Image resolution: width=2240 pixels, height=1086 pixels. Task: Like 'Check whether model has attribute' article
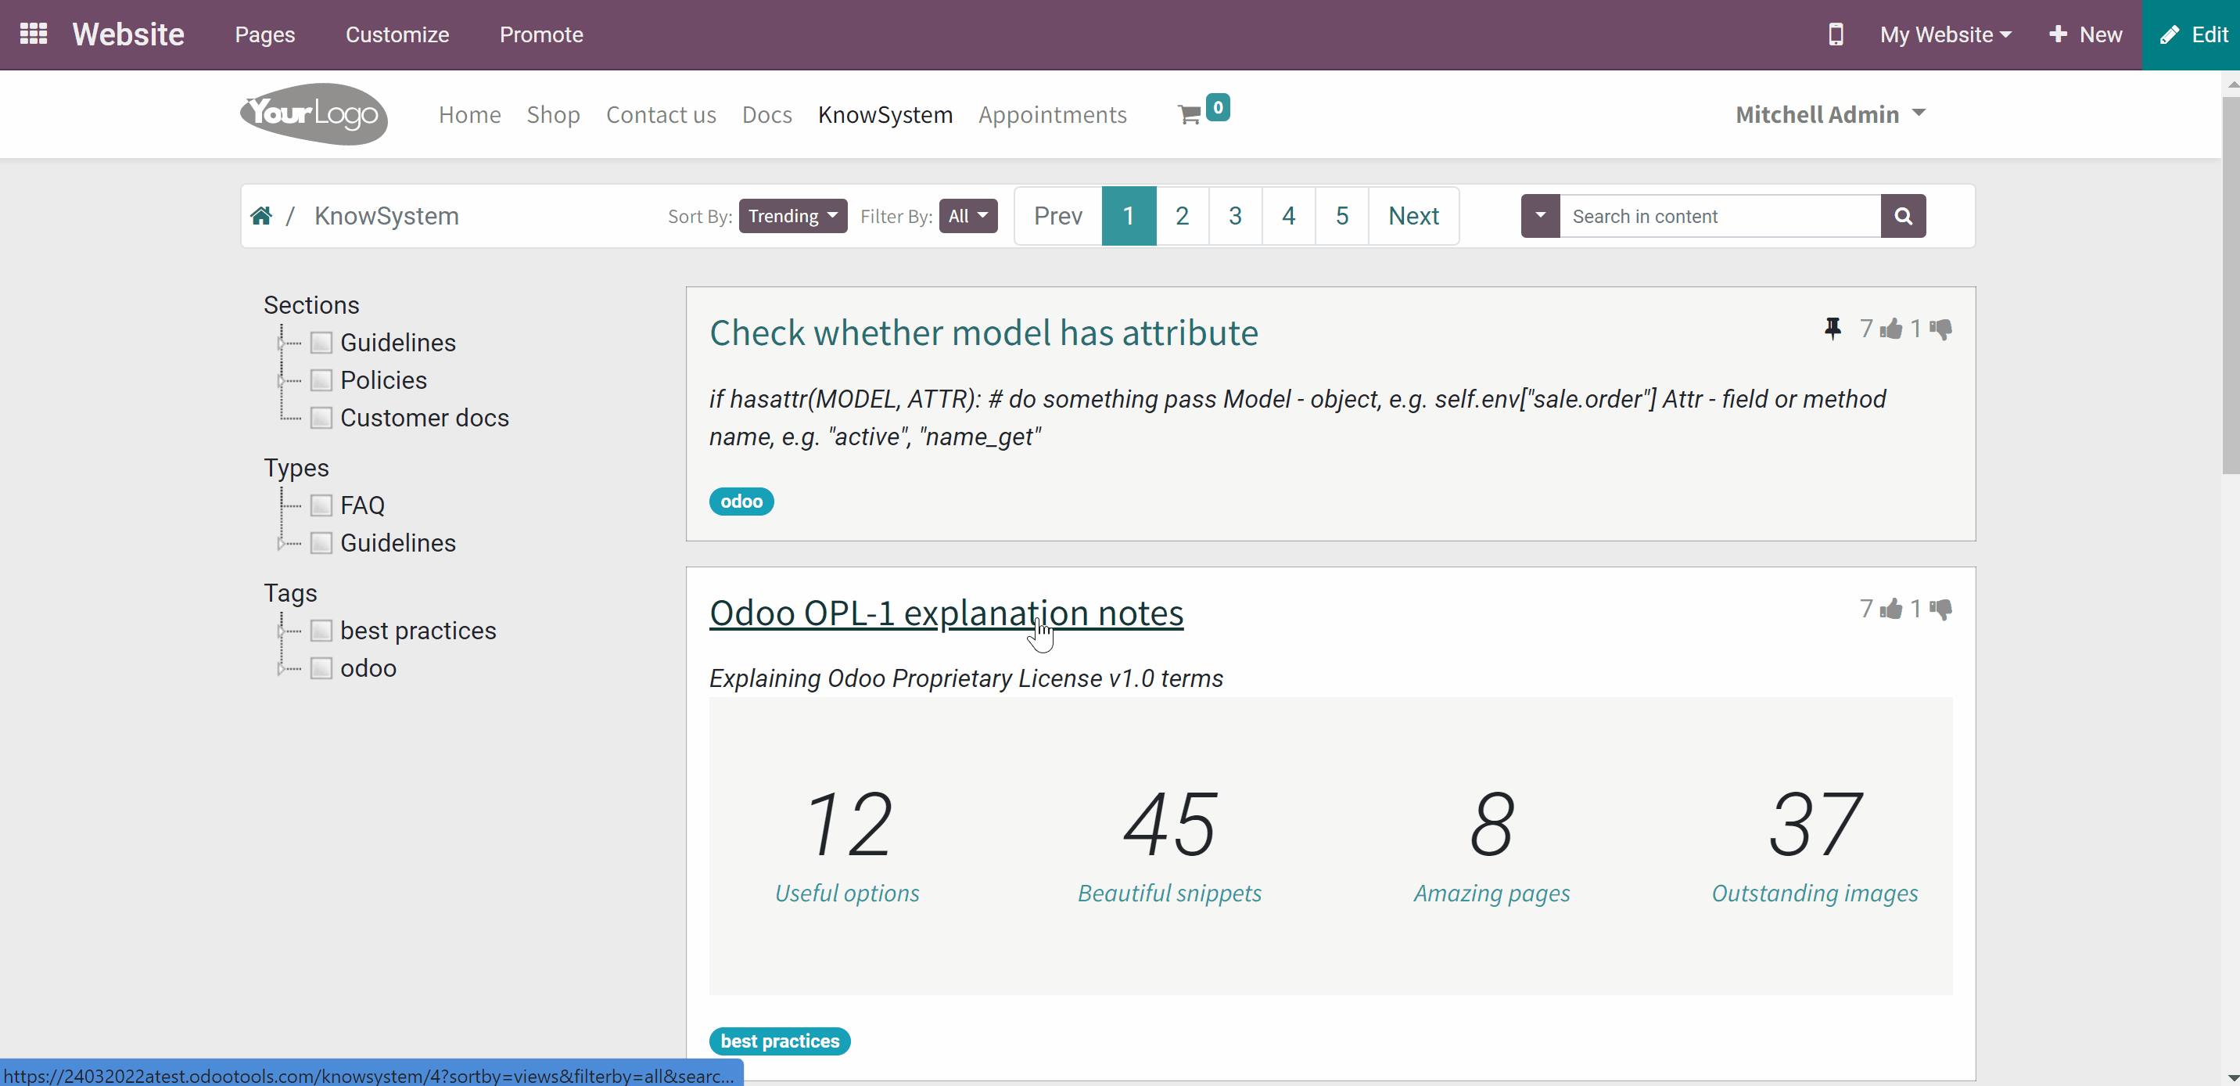tap(1890, 329)
